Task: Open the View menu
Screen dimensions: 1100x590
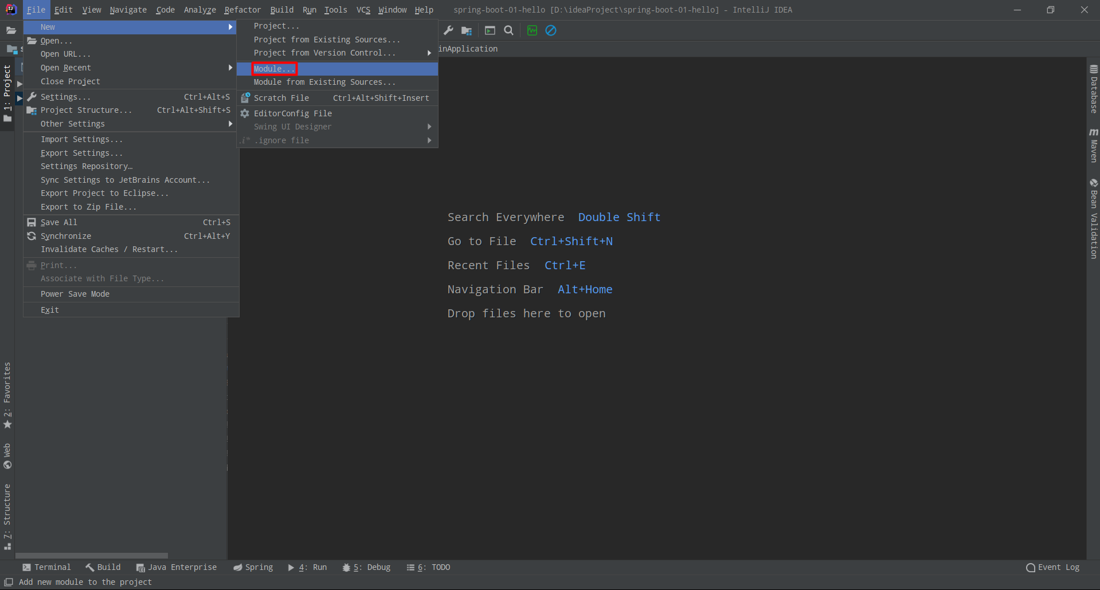Action: click(92, 10)
